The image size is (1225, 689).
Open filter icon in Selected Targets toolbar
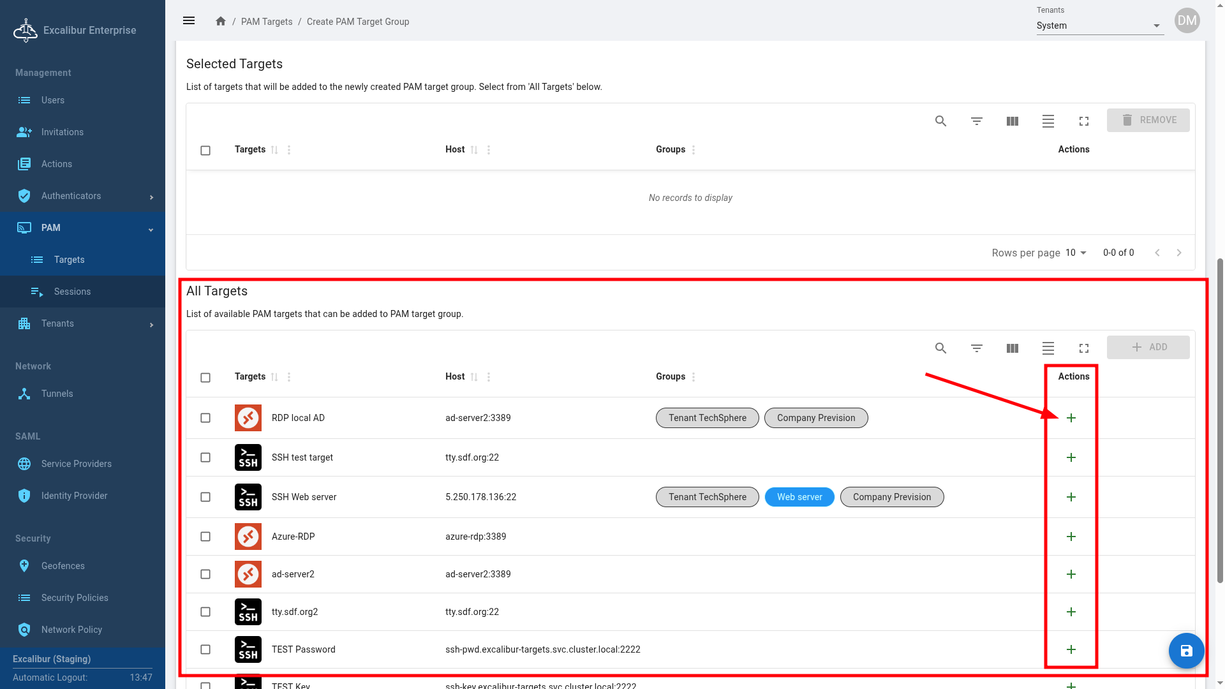[x=976, y=121]
